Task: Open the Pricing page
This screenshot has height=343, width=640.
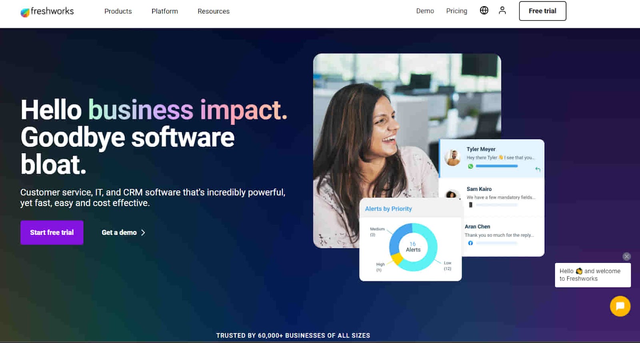Action: coord(457,11)
